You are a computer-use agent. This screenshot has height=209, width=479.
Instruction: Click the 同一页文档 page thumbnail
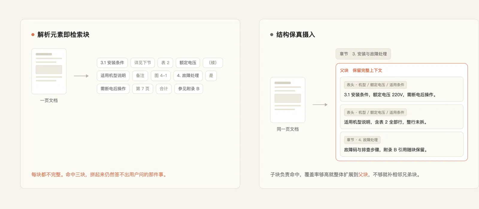tap(288, 100)
